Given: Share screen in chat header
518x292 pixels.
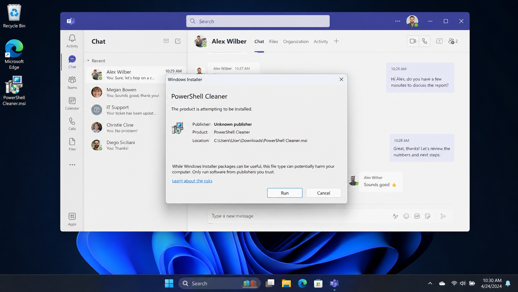Looking at the screenshot, I should click(439, 41).
